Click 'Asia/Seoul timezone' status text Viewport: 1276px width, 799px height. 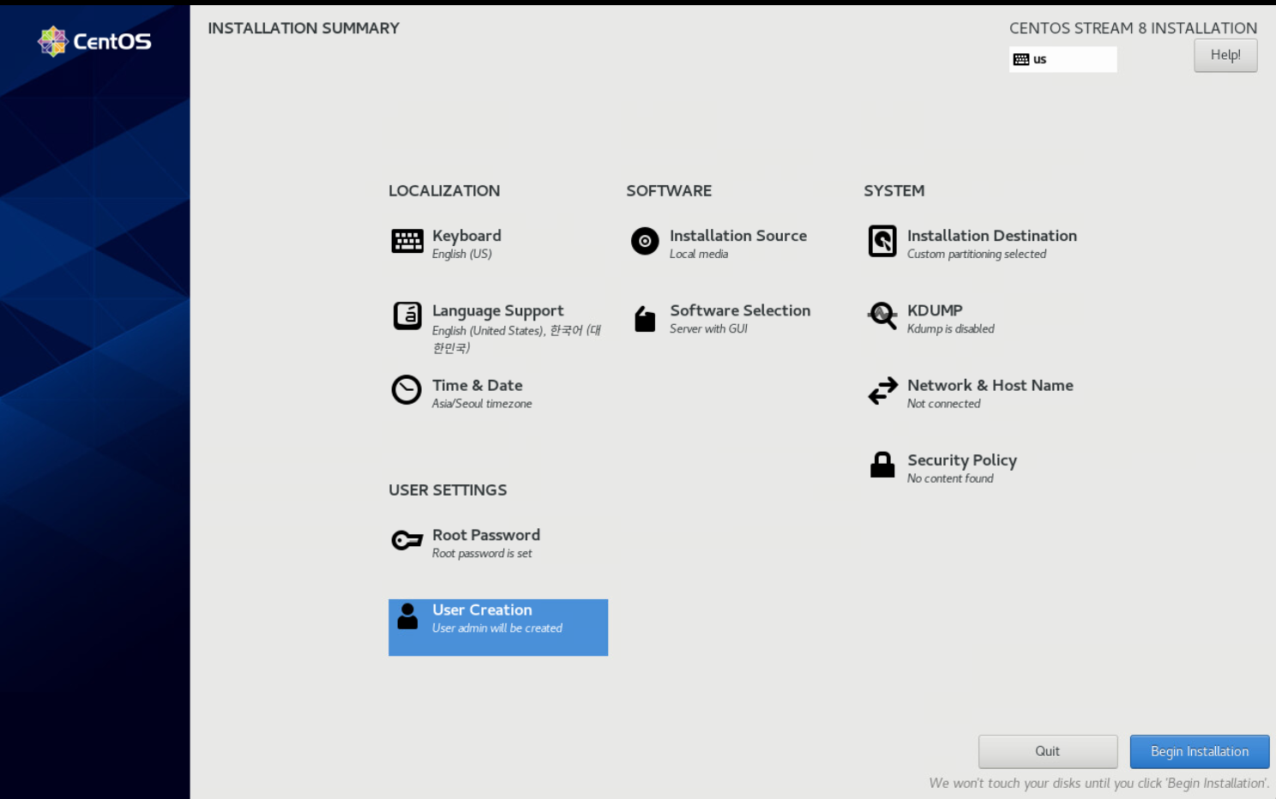482,404
